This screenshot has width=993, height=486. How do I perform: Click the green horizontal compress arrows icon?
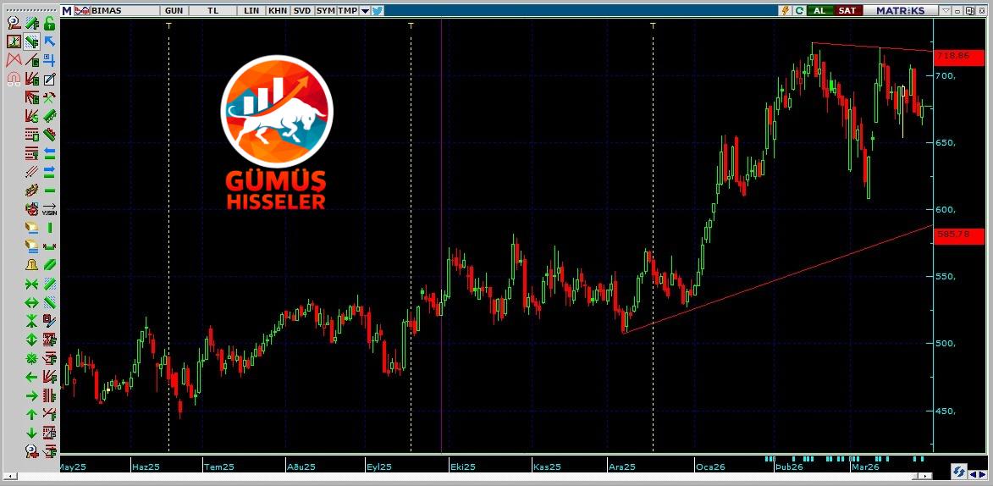31,284
